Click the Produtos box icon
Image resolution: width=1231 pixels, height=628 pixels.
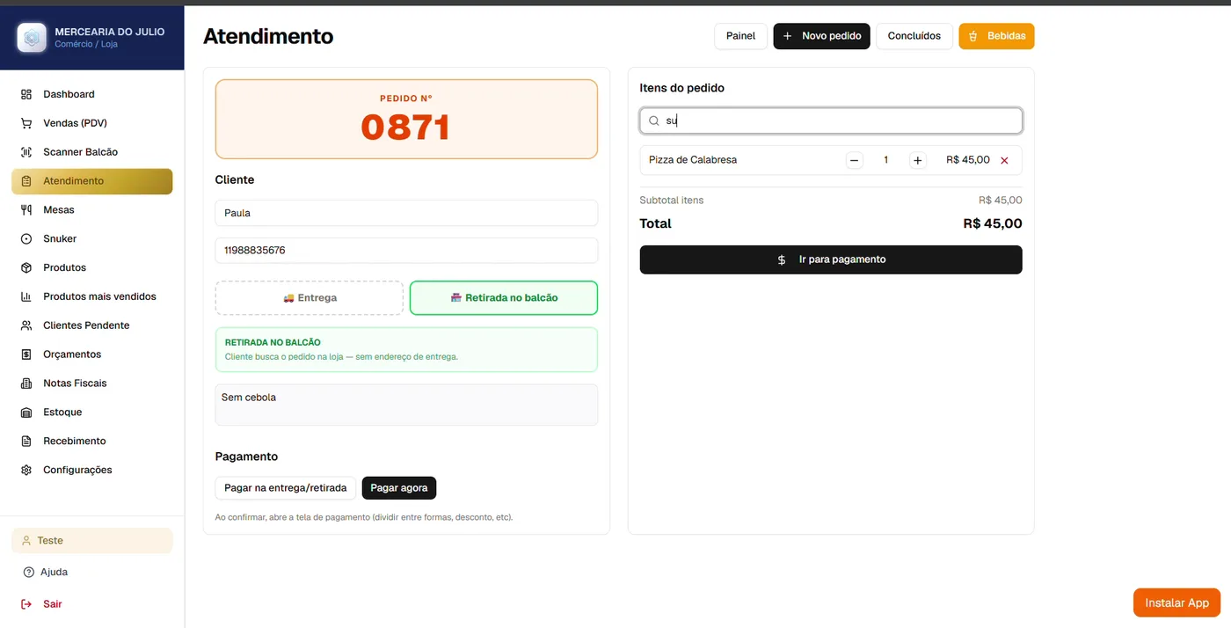click(26, 267)
